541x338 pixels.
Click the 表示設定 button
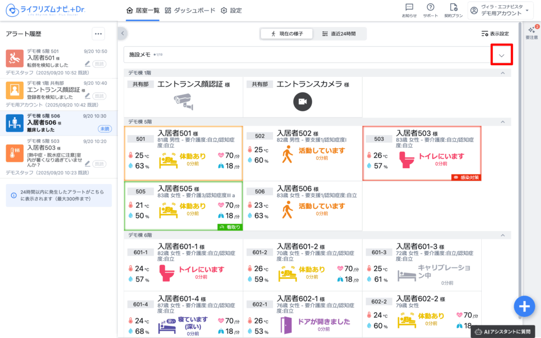pos(495,34)
